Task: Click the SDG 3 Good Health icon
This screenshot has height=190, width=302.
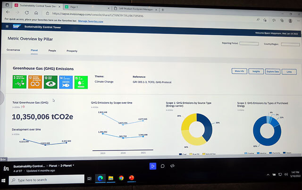Action: point(19,82)
